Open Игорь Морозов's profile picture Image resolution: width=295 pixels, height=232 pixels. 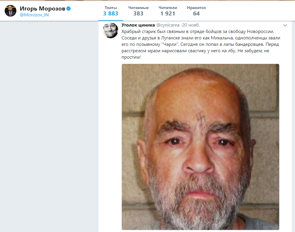(x=10, y=10)
